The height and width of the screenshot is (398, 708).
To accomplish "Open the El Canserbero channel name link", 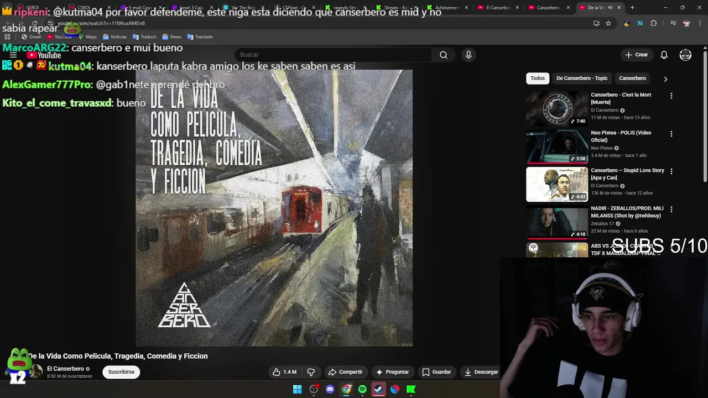I will click(65, 369).
